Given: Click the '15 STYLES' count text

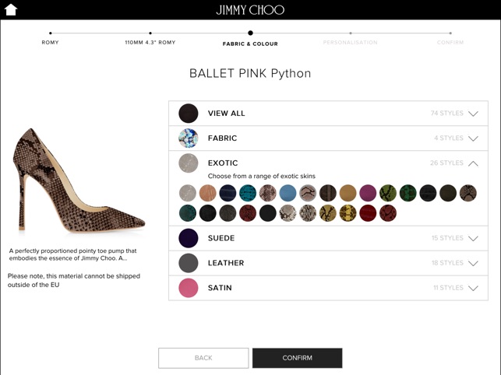Looking at the screenshot, I should tap(447, 238).
